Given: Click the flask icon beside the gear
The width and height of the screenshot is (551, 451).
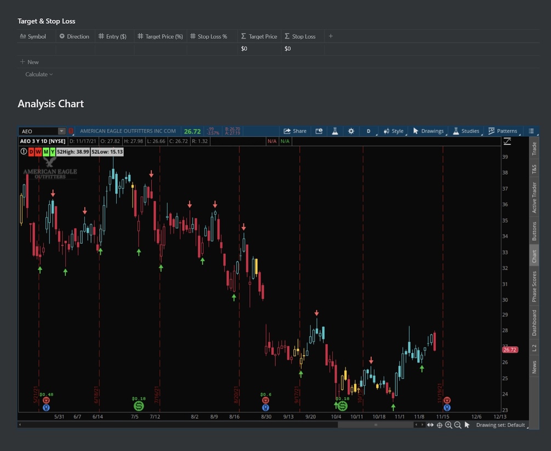Looking at the screenshot, I should 334,131.
